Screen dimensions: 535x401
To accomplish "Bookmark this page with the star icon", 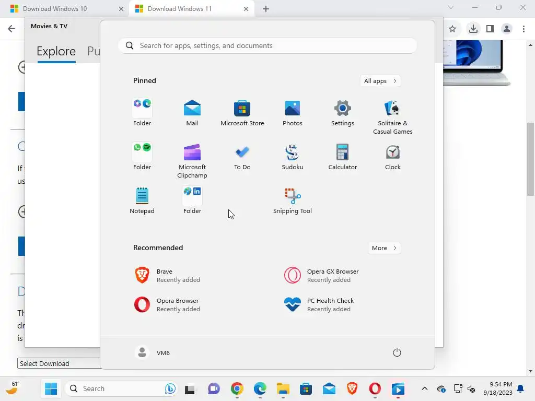I will tap(452, 29).
